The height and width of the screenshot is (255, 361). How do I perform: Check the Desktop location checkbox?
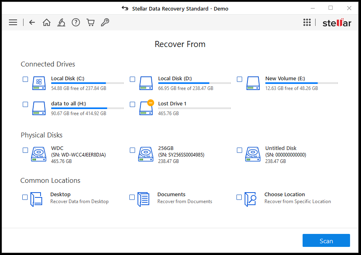pos(25,197)
